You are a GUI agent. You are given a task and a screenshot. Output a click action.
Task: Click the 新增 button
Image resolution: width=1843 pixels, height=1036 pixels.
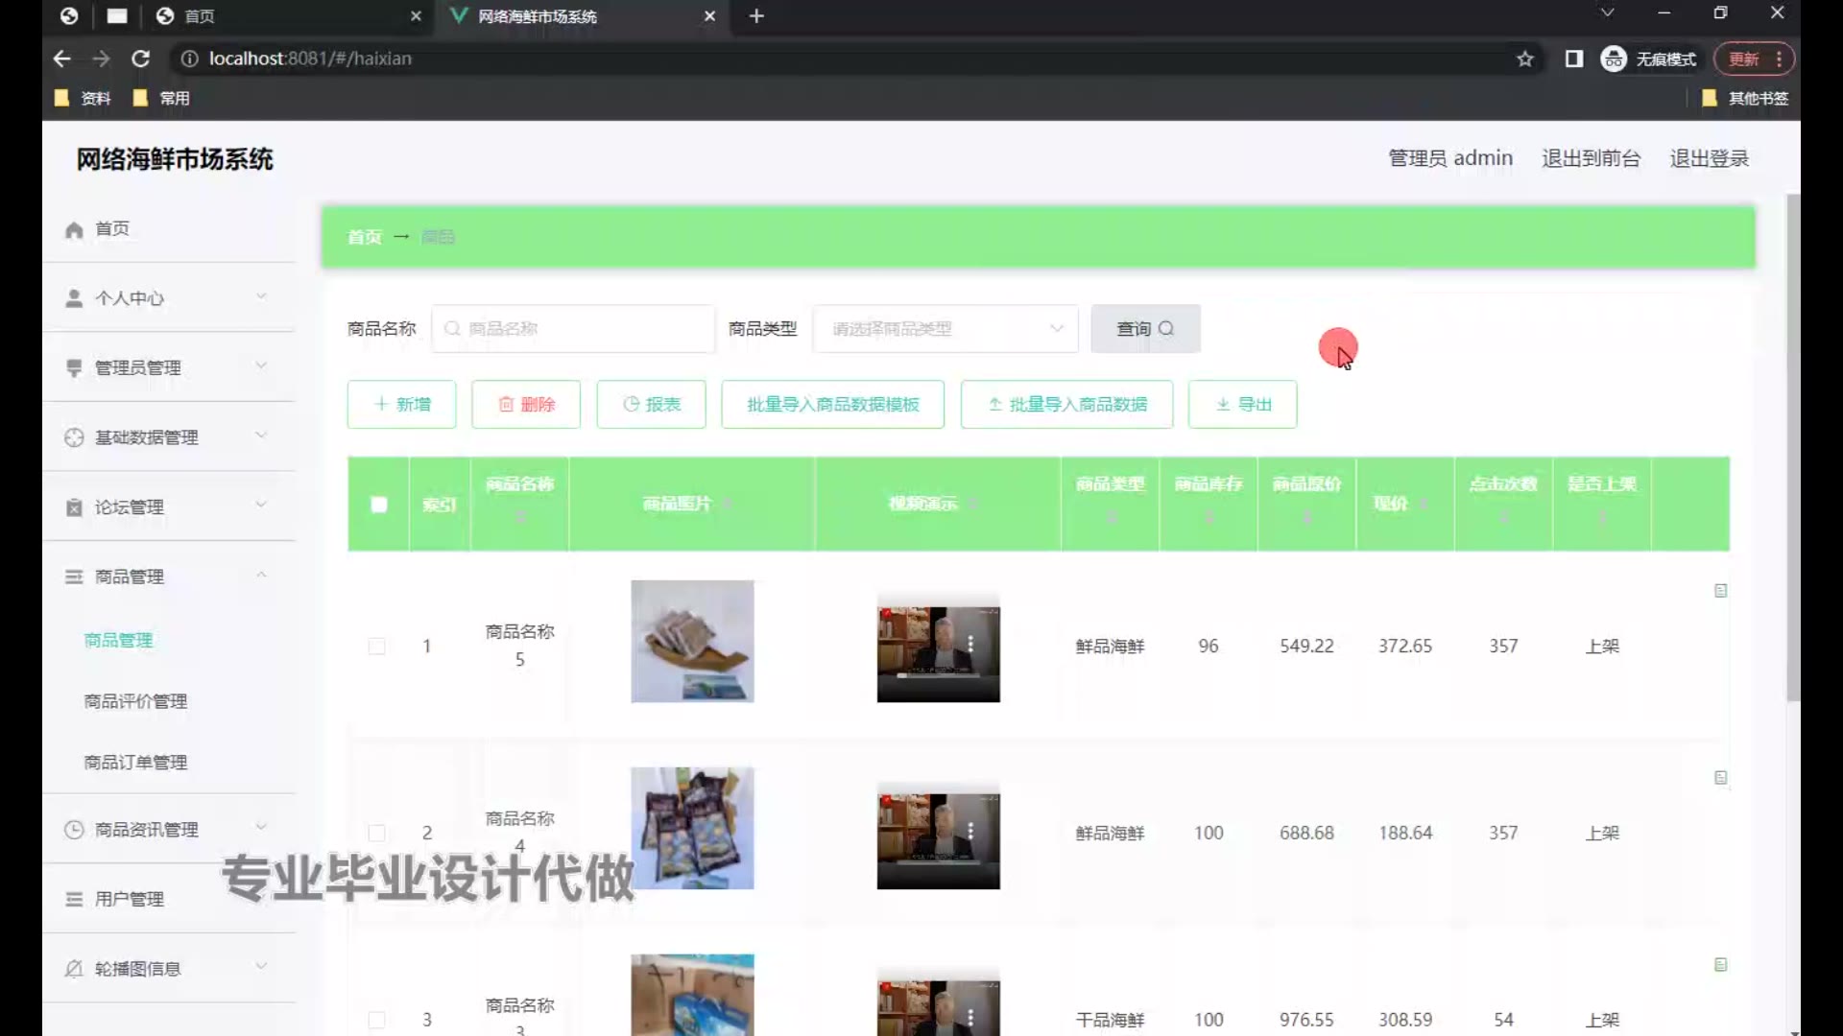tap(401, 405)
